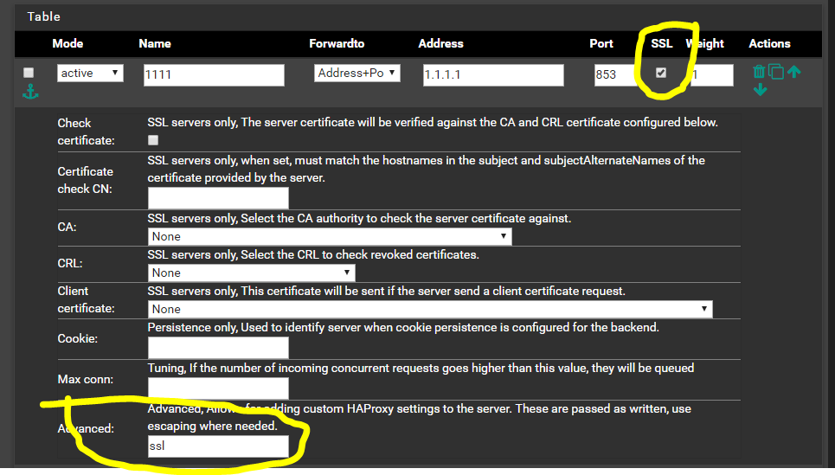Select the row checkbox at far left
The image size is (835, 475).
point(29,73)
